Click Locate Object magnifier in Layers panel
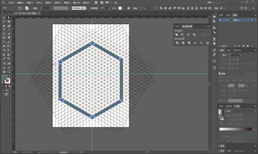Viewport: 258px width, 154px height. pyautogui.click(x=235, y=46)
